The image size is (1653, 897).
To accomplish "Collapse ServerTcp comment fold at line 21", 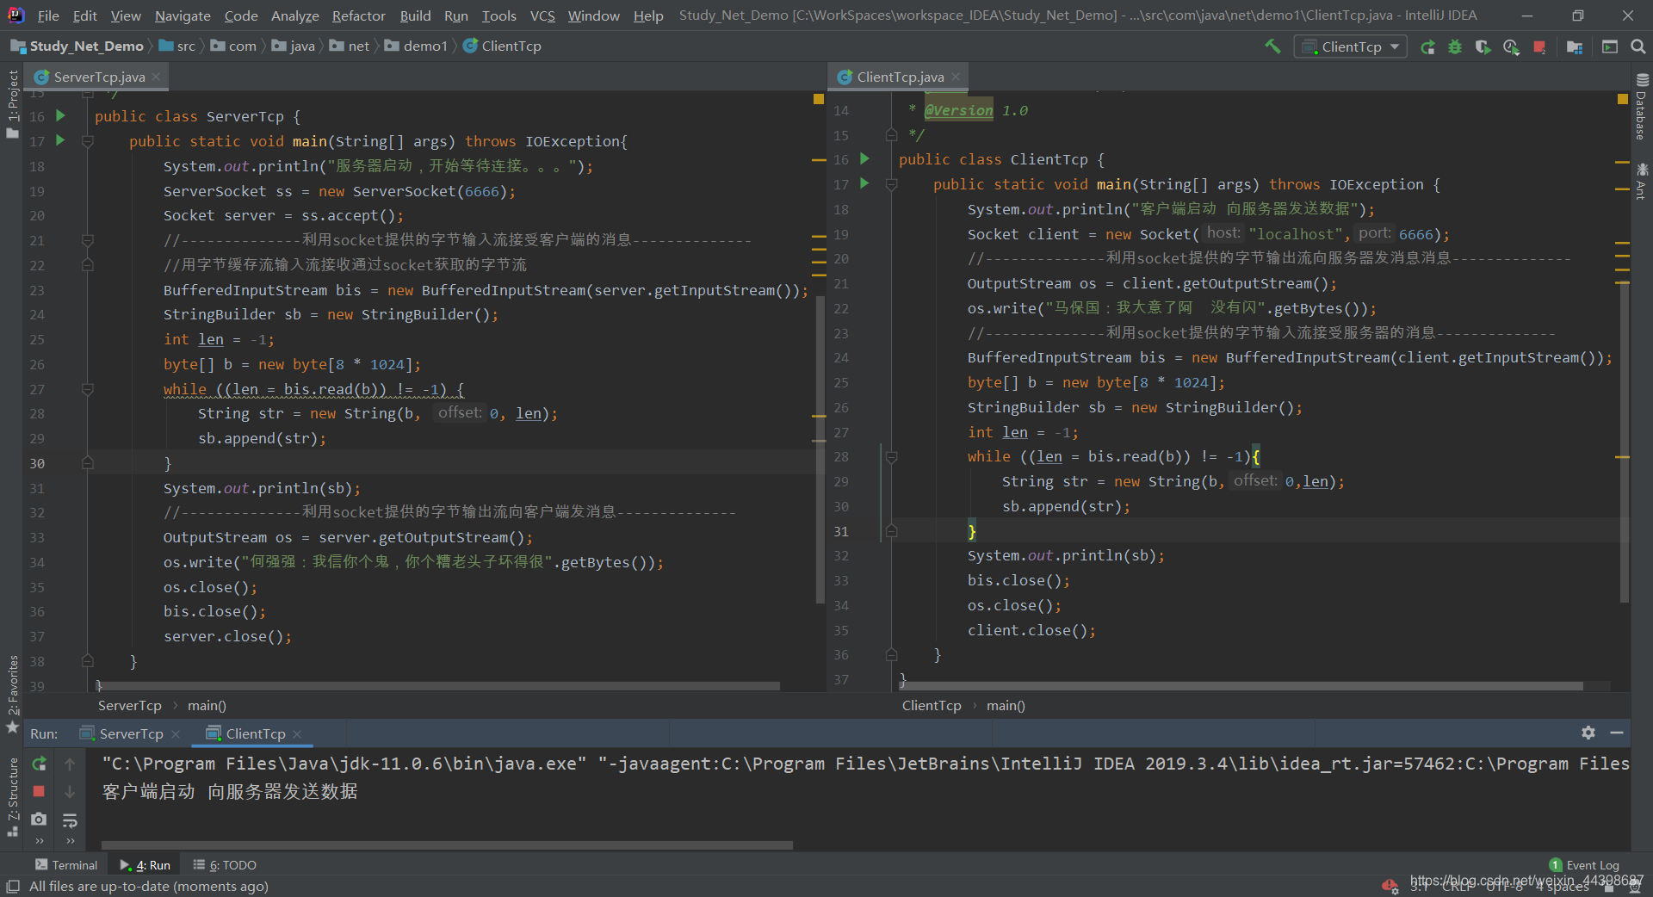I will point(87,240).
